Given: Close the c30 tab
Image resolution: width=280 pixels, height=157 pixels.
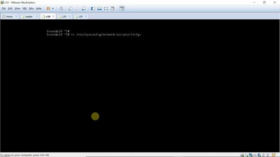Looking at the screenshot, I should (86, 17).
